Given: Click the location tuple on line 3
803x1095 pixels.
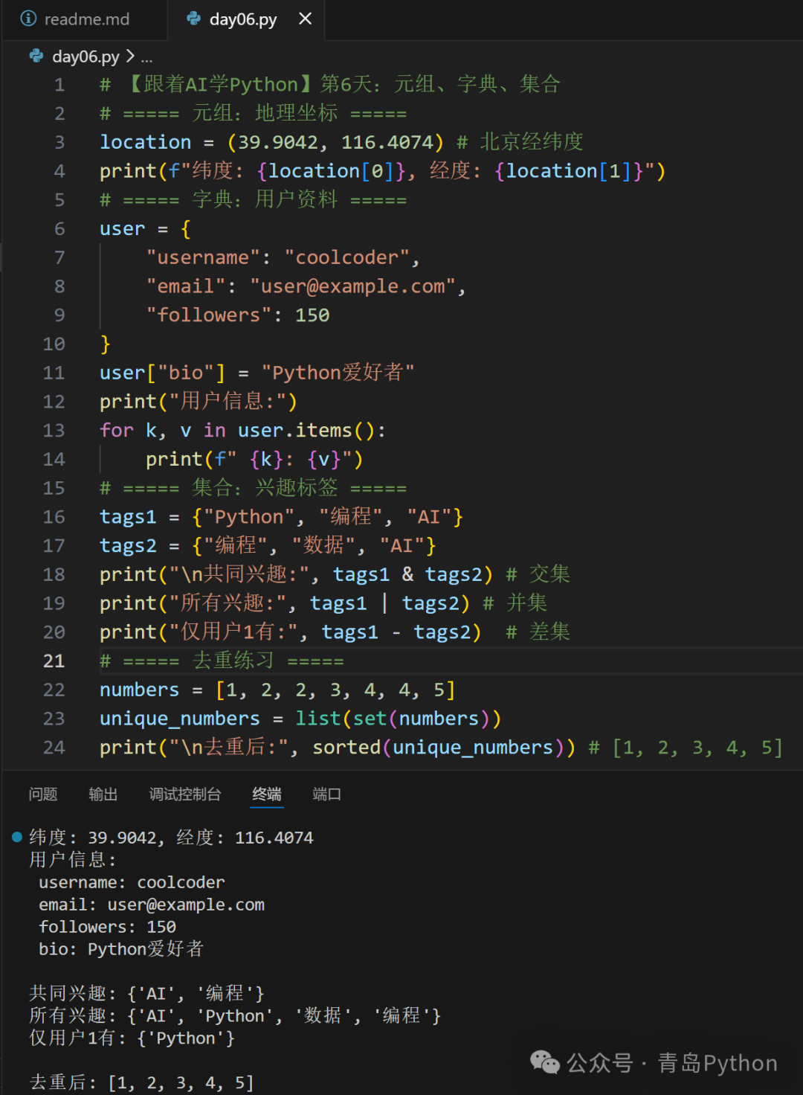Looking at the screenshot, I should point(333,141).
